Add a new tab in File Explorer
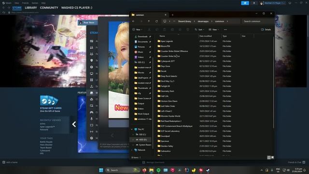309x174 pixels. pyautogui.click(x=173, y=15)
